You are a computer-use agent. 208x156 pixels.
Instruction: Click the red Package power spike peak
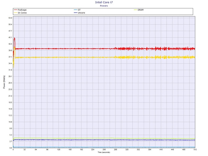point(15,38)
